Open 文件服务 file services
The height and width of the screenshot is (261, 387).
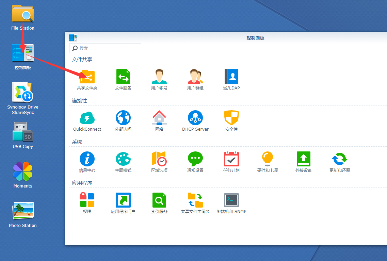[x=123, y=77]
